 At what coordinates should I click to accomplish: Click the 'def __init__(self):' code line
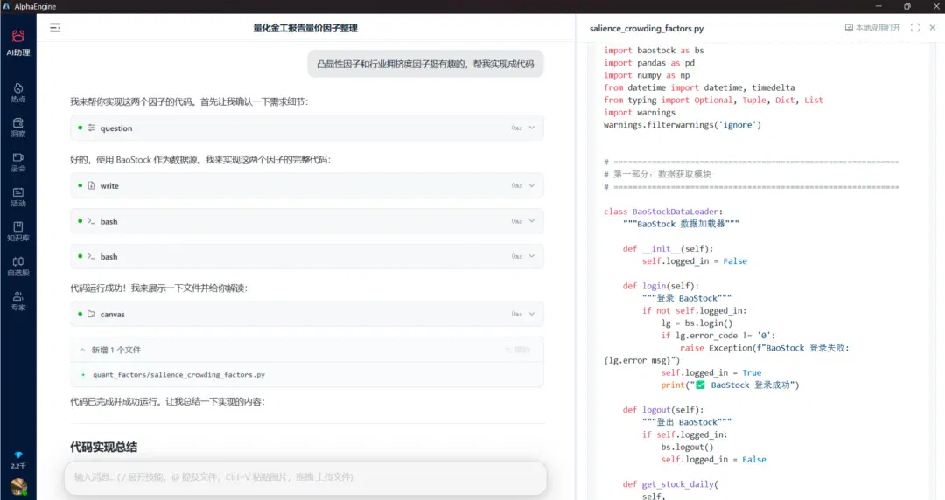668,248
